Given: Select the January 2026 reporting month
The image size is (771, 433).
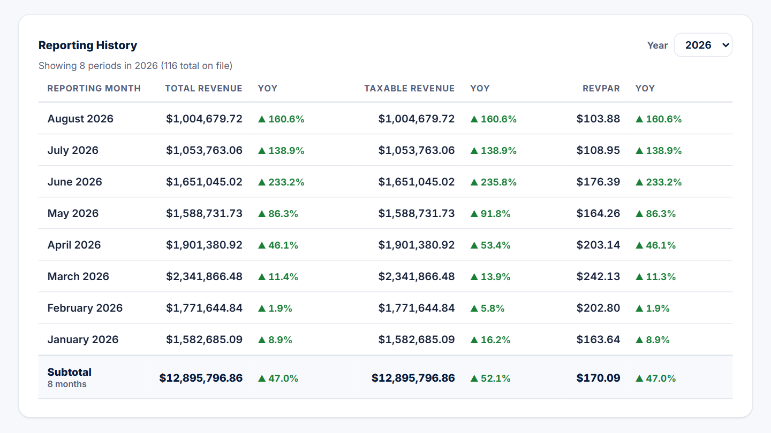Looking at the screenshot, I should [x=83, y=339].
